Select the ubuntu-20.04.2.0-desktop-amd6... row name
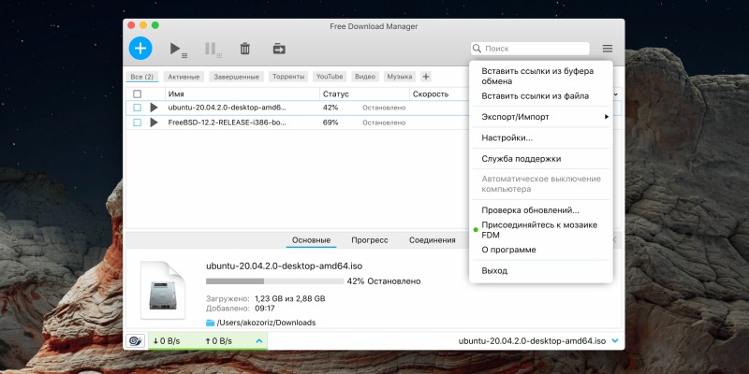Image resolution: width=749 pixels, height=374 pixels. coord(228,108)
